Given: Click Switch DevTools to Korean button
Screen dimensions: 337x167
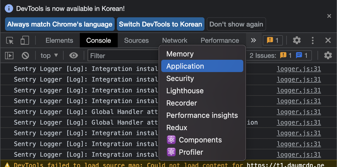Looking at the screenshot, I should tap(160, 24).
